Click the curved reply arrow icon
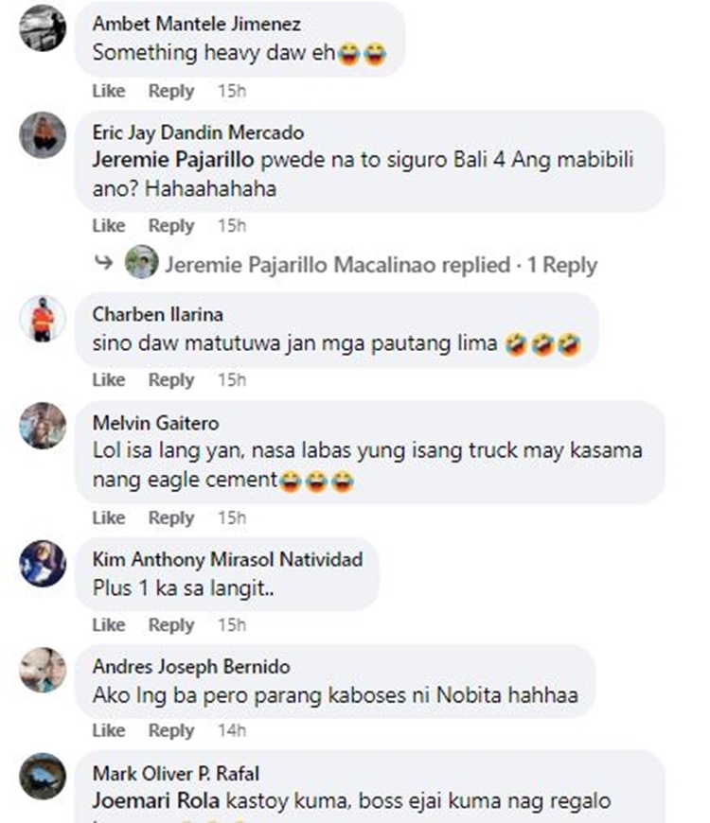The width and height of the screenshot is (710, 823). [x=103, y=262]
